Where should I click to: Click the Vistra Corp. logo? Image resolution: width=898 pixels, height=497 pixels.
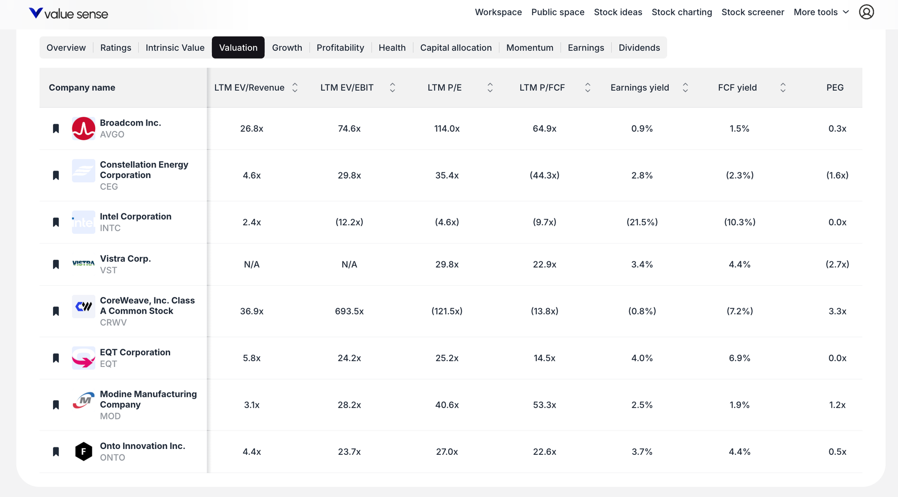coord(84,264)
